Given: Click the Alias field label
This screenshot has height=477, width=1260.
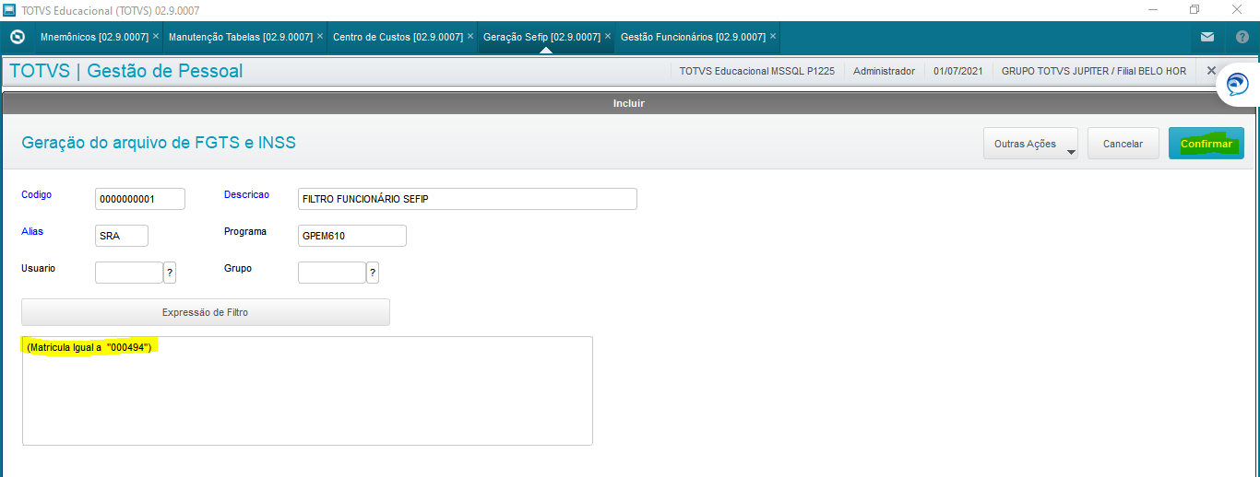Looking at the screenshot, I should pos(31,232).
